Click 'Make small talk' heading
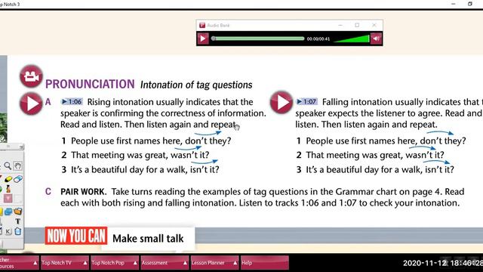 click(x=148, y=239)
